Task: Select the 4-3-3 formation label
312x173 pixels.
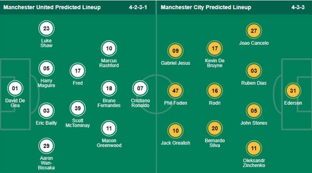Action: click(298, 7)
